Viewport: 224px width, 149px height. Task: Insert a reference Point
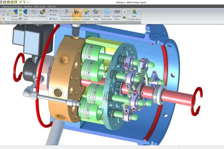[53, 10]
